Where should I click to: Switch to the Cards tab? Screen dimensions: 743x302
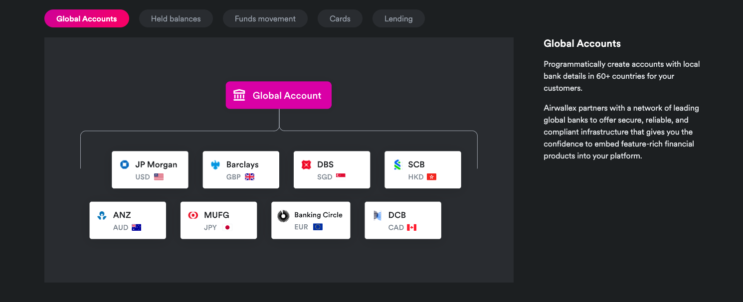pyautogui.click(x=340, y=19)
